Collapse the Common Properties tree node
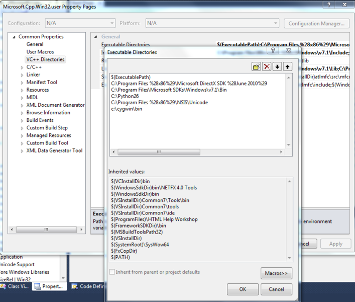This screenshot has width=355, height=302. click(x=14, y=37)
